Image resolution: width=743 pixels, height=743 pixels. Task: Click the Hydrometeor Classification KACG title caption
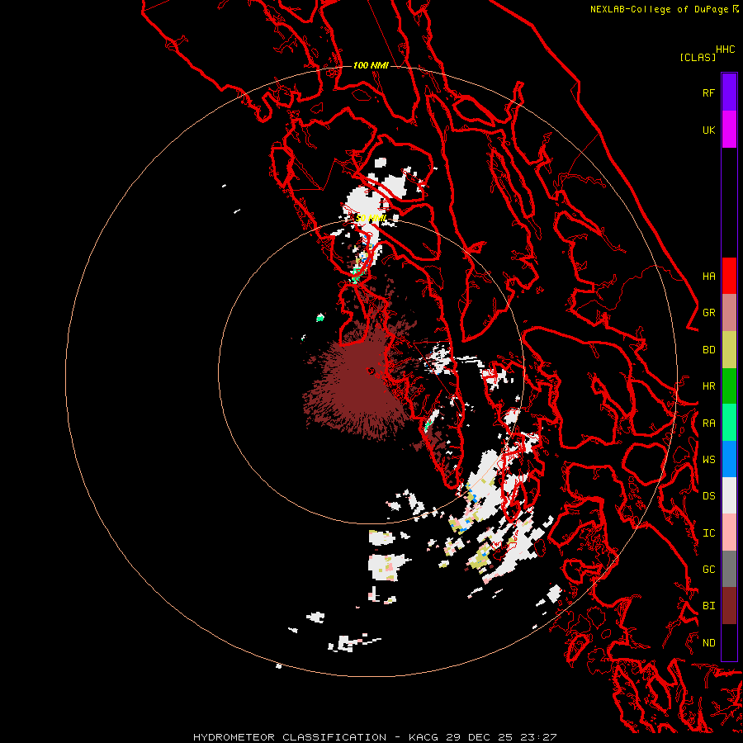[x=375, y=737]
